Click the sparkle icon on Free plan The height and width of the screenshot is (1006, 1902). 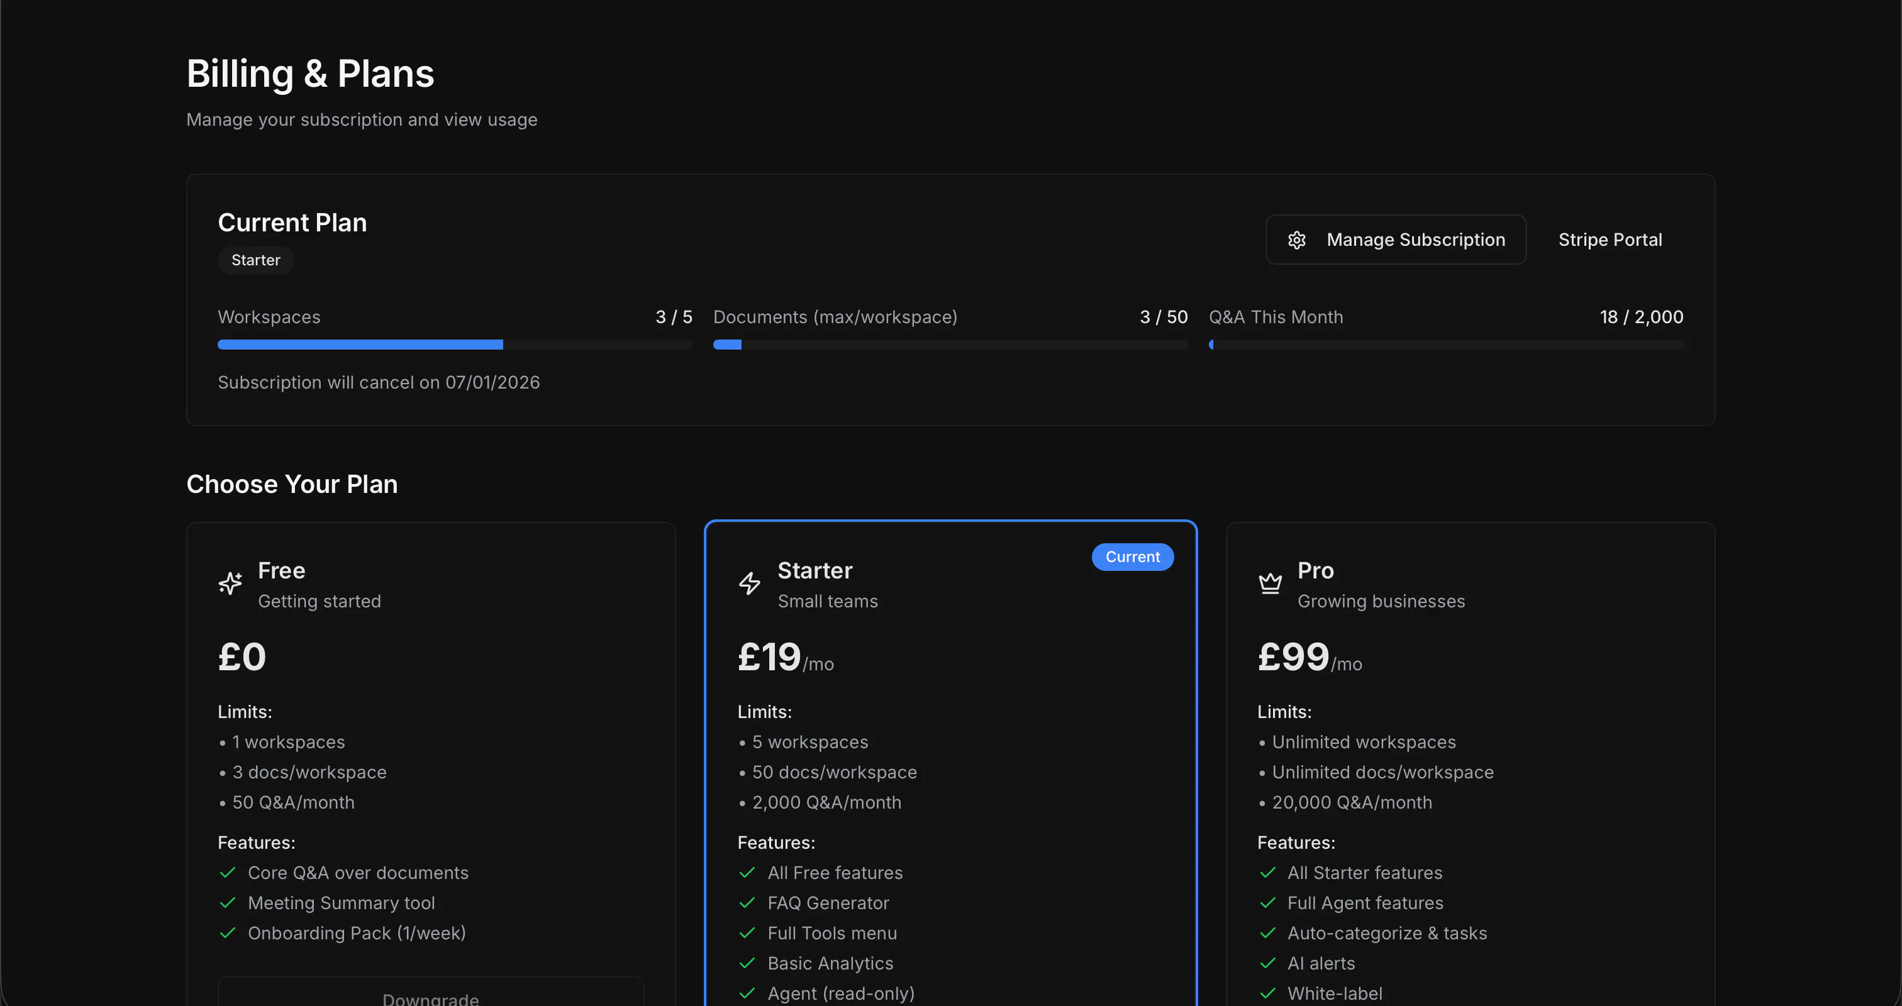(230, 583)
